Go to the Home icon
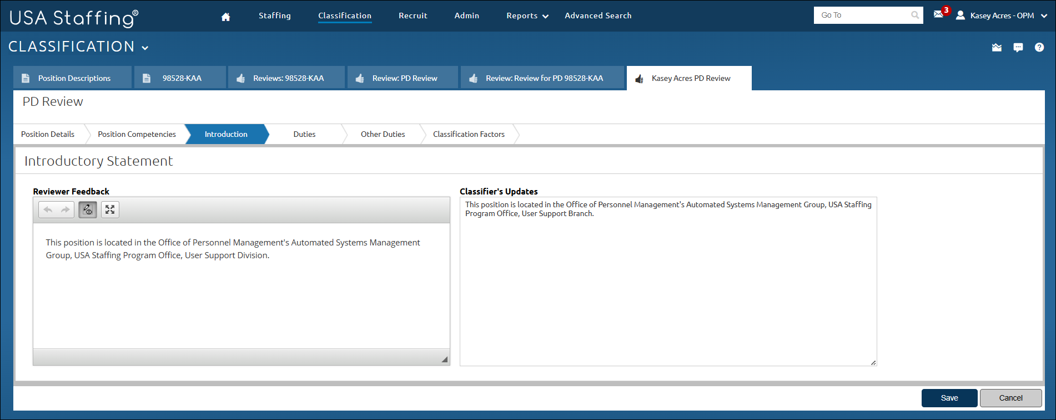The height and width of the screenshot is (420, 1056). (x=225, y=17)
